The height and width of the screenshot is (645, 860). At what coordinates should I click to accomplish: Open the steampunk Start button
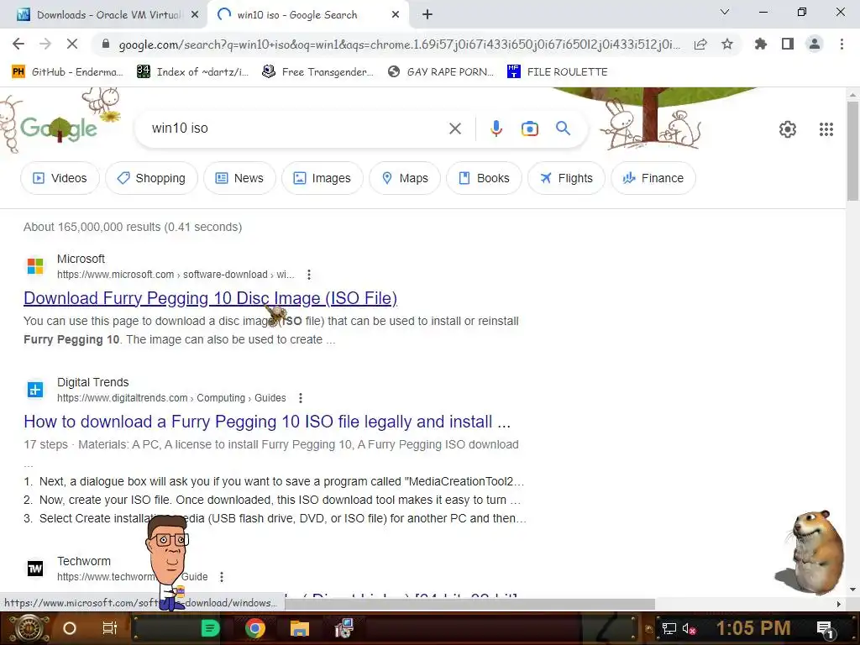click(28, 628)
